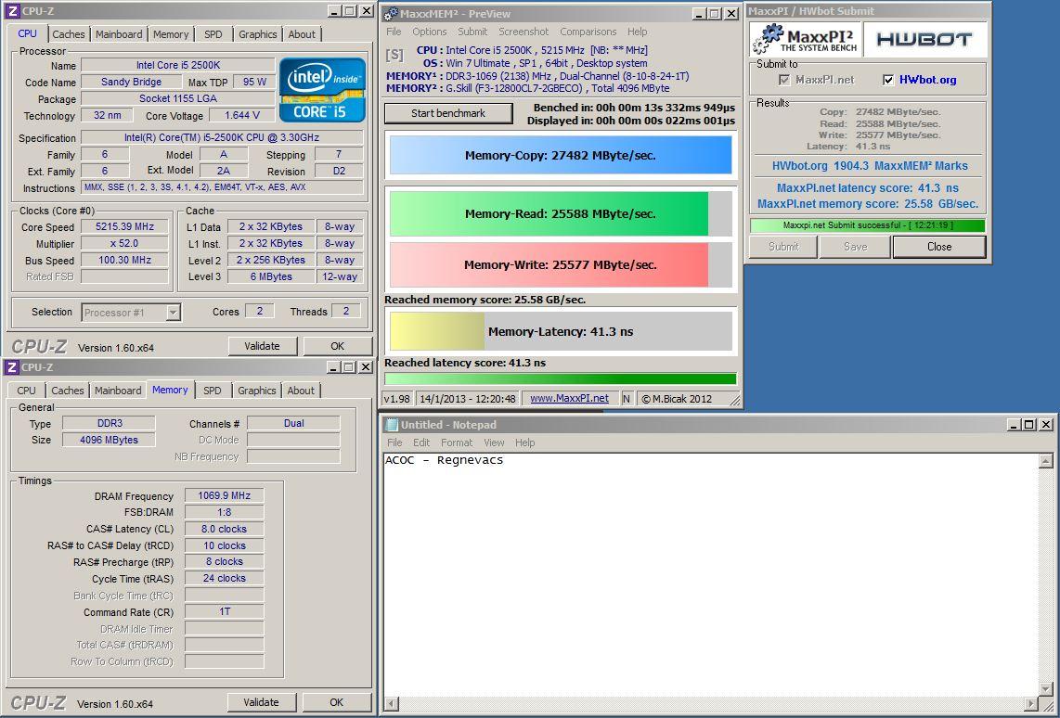Viewport: 1060px width, 718px height.
Task: Click the CPU-Z title icon in top window
Action: click(x=12, y=11)
